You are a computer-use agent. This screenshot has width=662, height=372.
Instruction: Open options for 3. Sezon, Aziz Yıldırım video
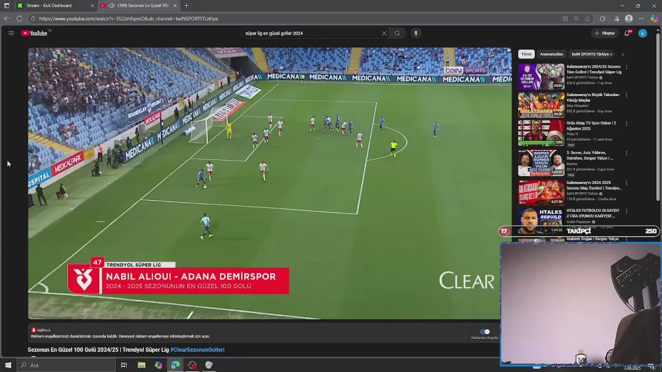pyautogui.click(x=626, y=153)
